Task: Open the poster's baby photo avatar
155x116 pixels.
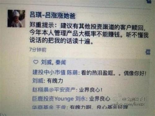Action: click(16, 19)
